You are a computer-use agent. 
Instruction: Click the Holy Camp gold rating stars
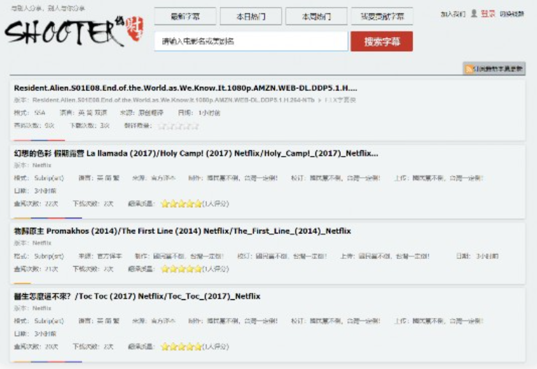pyautogui.click(x=181, y=204)
